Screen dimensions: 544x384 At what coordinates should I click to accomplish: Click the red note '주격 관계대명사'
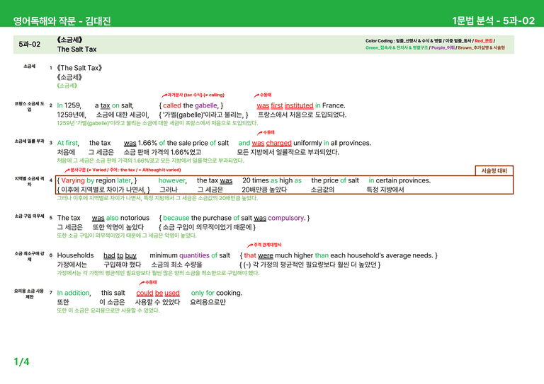pos(268,245)
